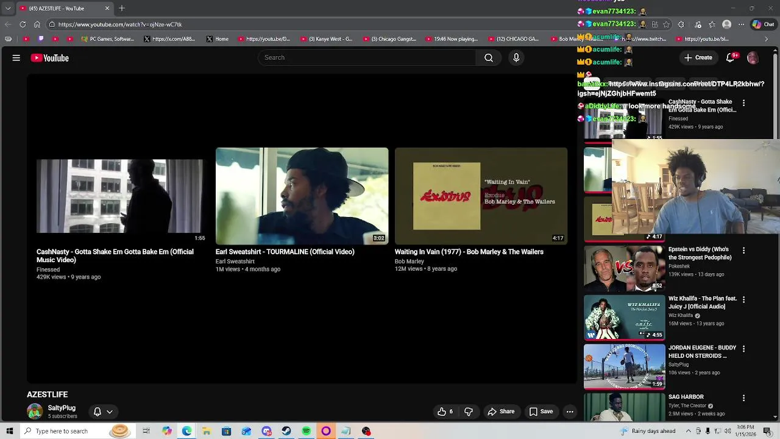
Task: Open the Windows Start menu
Action: click(x=9, y=431)
